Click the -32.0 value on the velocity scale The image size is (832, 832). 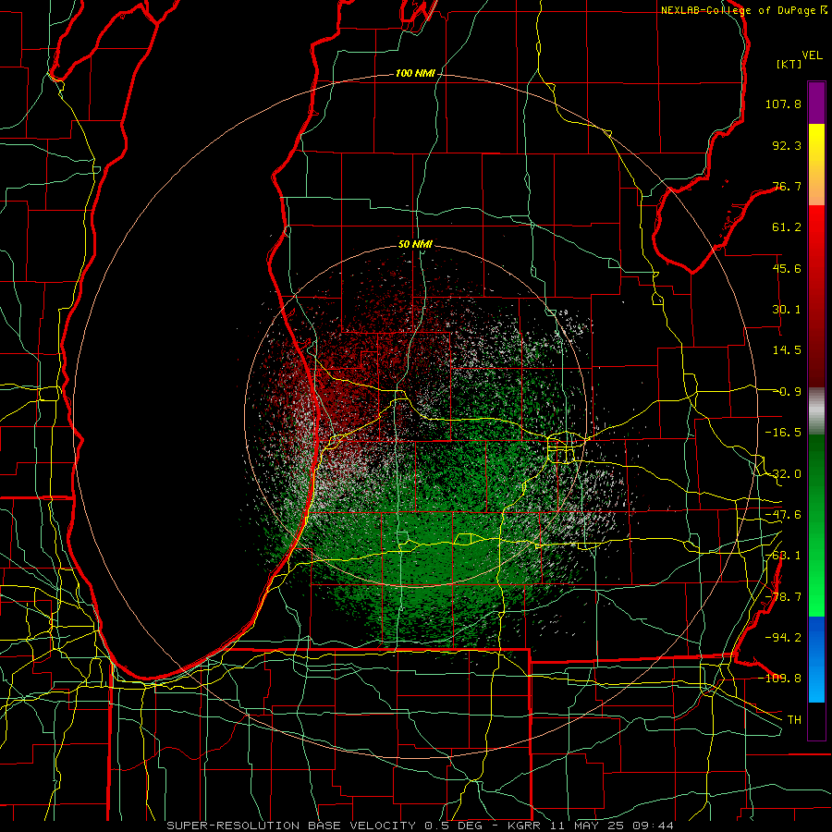coord(783,474)
